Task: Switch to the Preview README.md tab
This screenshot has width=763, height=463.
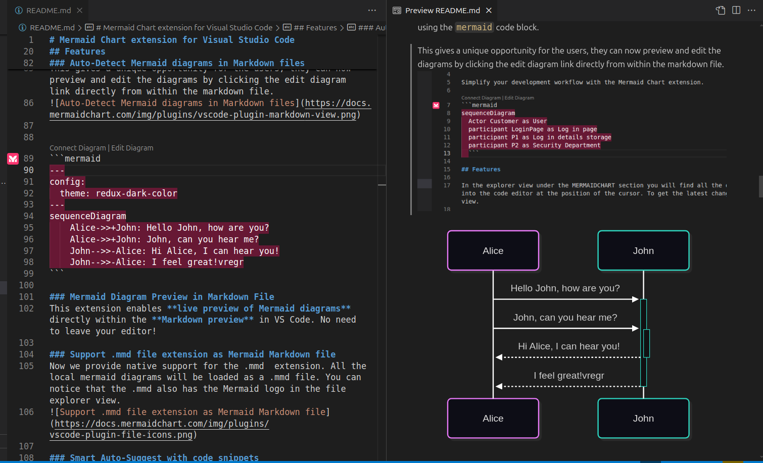Action: pyautogui.click(x=441, y=10)
